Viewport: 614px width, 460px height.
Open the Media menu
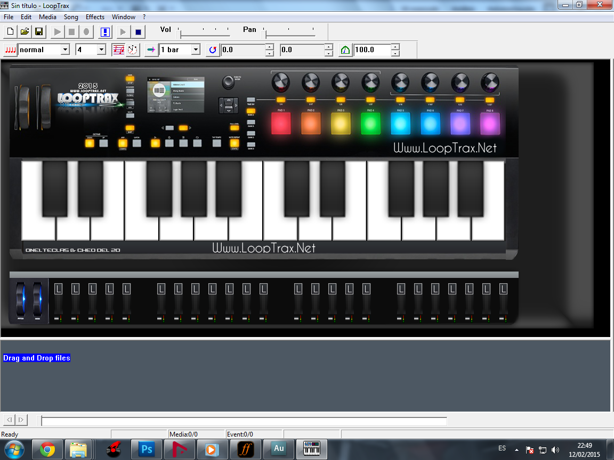pos(48,17)
